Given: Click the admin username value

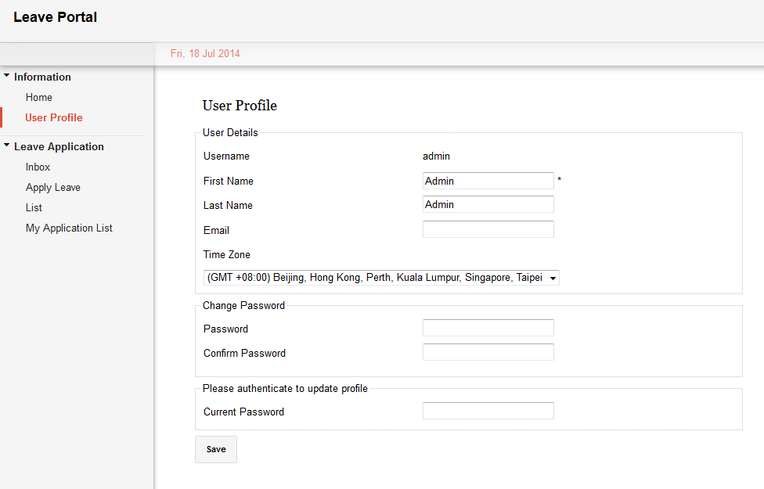Looking at the screenshot, I should [436, 156].
